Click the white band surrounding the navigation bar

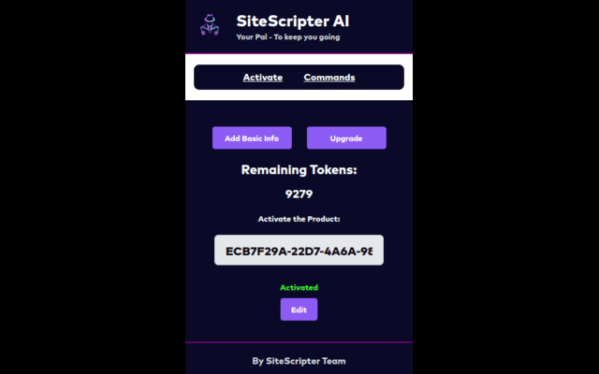(299, 95)
